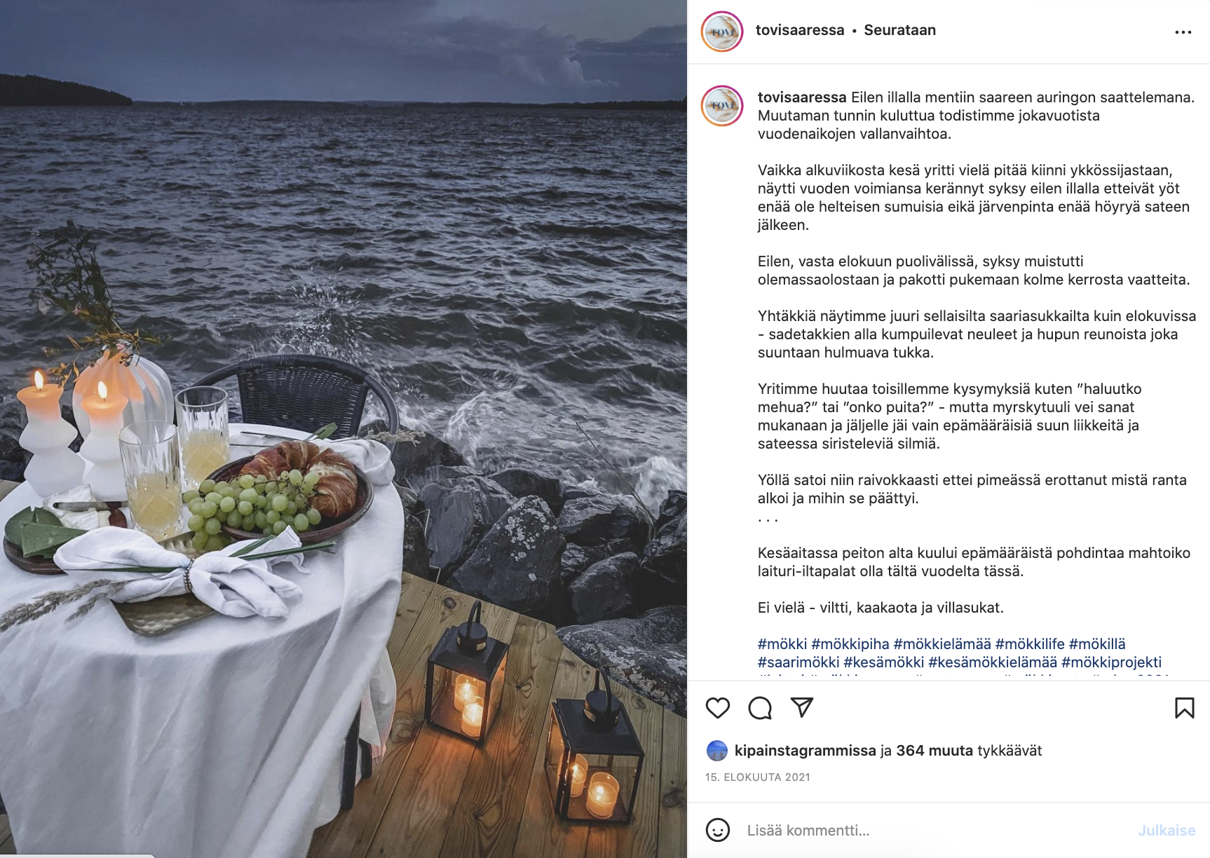
Task: Open comments with the speech bubble icon
Action: coord(760,708)
